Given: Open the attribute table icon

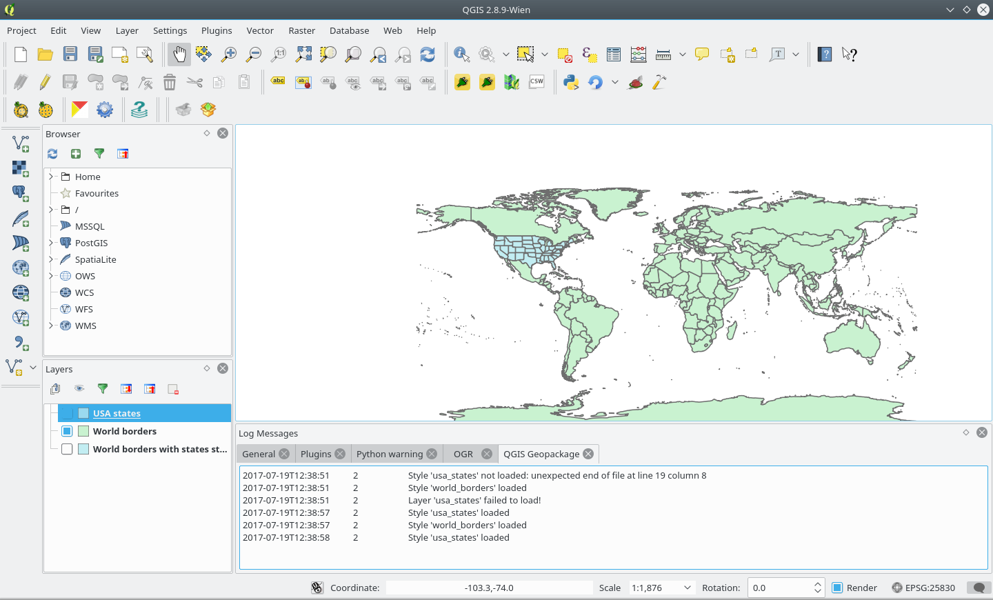Looking at the screenshot, I should tap(614, 54).
